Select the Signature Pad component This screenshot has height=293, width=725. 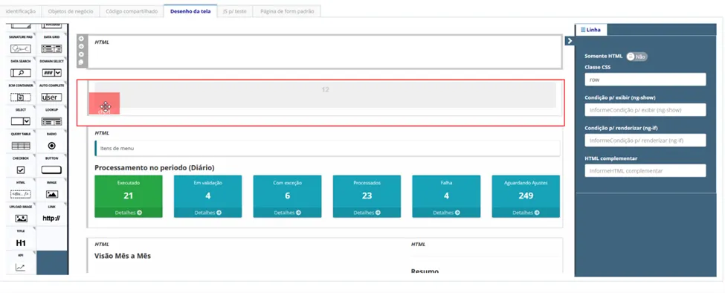[20, 45]
